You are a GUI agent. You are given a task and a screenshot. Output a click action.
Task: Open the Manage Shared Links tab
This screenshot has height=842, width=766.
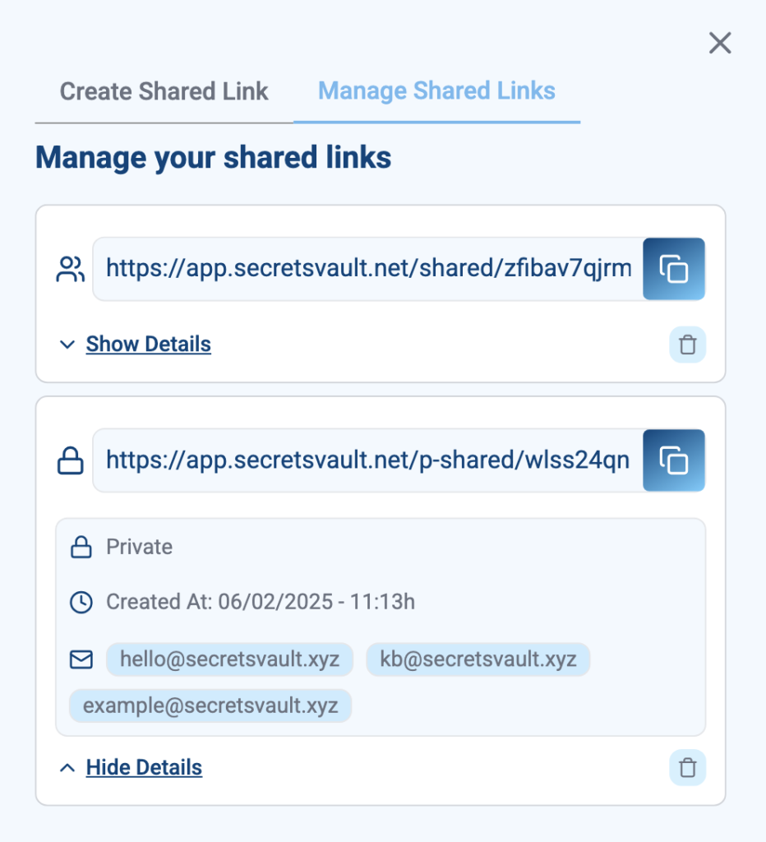coord(436,90)
